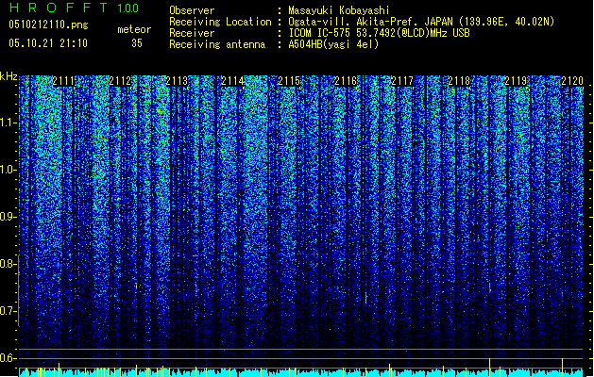Click the tall yellow detection spike below 2118
The width and height of the screenshot is (594, 377).
(490, 368)
